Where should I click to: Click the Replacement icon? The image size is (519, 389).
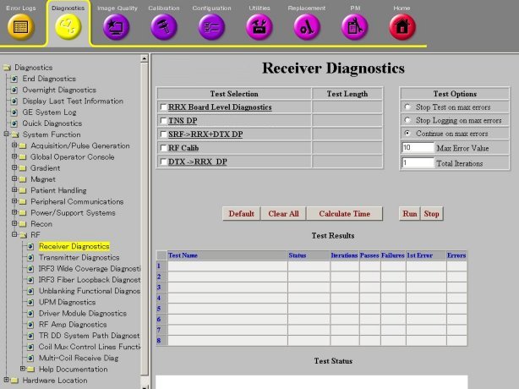tap(306, 26)
